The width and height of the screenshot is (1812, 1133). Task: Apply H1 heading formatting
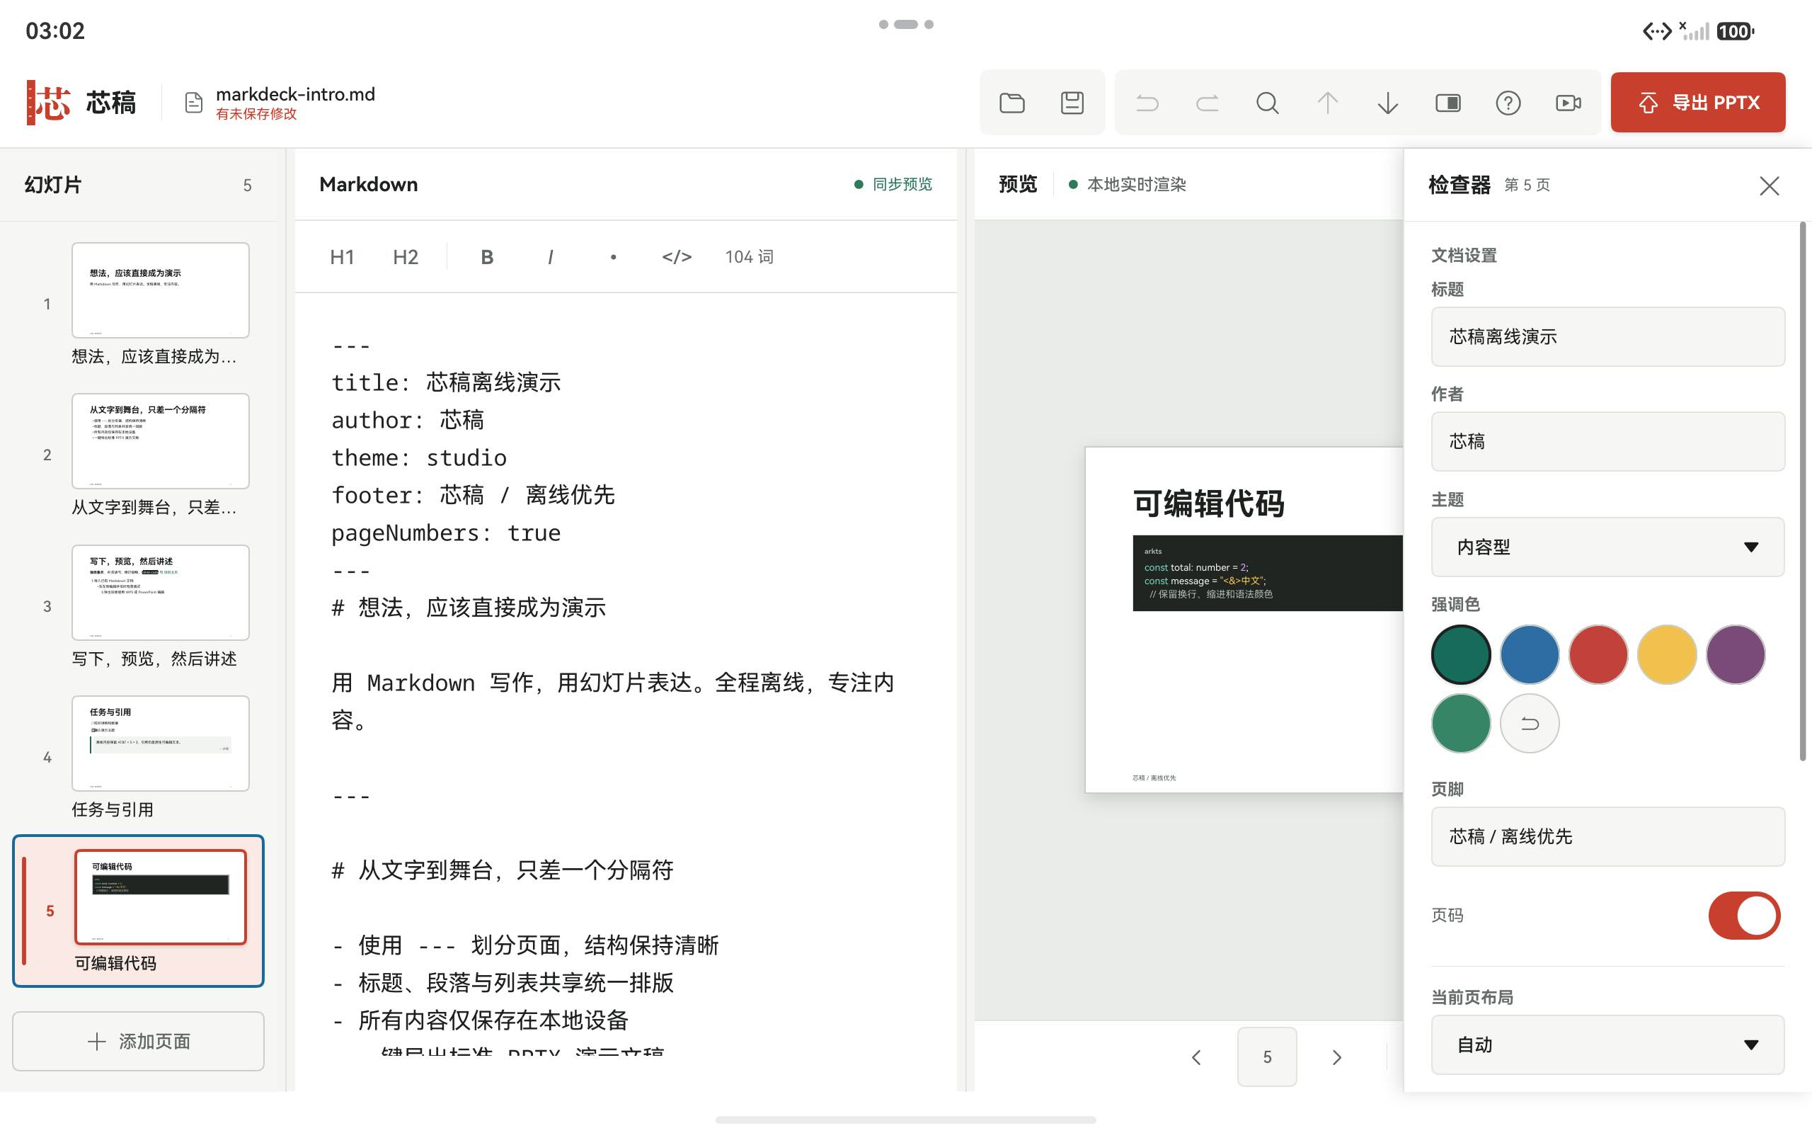click(342, 257)
